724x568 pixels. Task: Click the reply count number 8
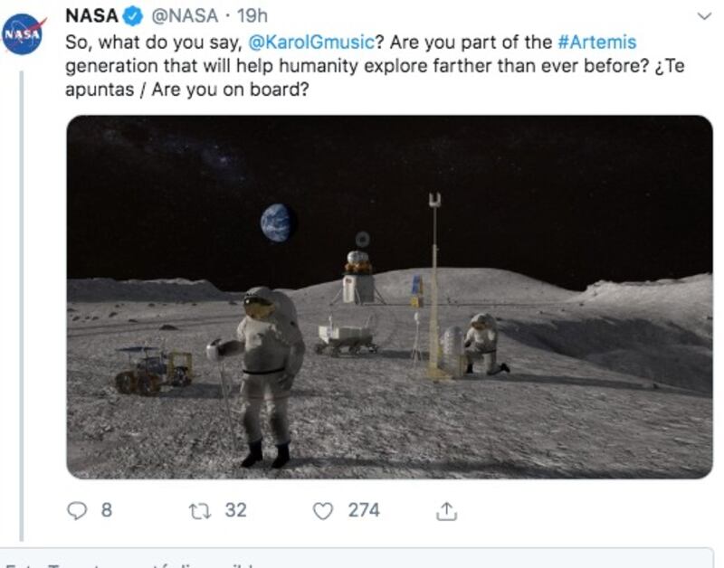point(107,510)
